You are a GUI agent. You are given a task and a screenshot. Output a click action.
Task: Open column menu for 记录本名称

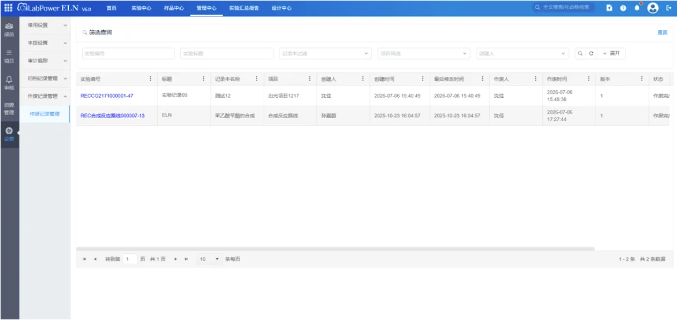(x=257, y=79)
